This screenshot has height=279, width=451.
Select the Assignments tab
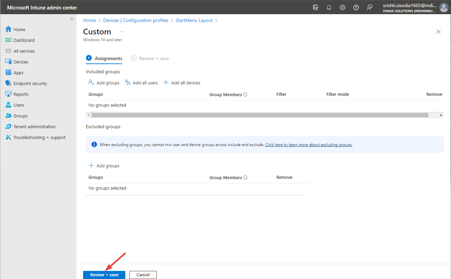click(108, 58)
